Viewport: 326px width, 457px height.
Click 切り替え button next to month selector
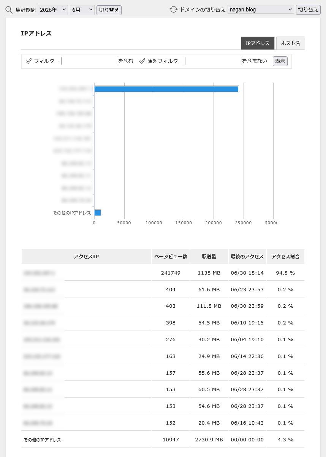point(109,10)
